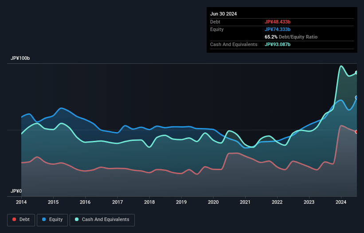Click the Debt label in tooltip
The height and width of the screenshot is (233, 364).
point(215,22)
